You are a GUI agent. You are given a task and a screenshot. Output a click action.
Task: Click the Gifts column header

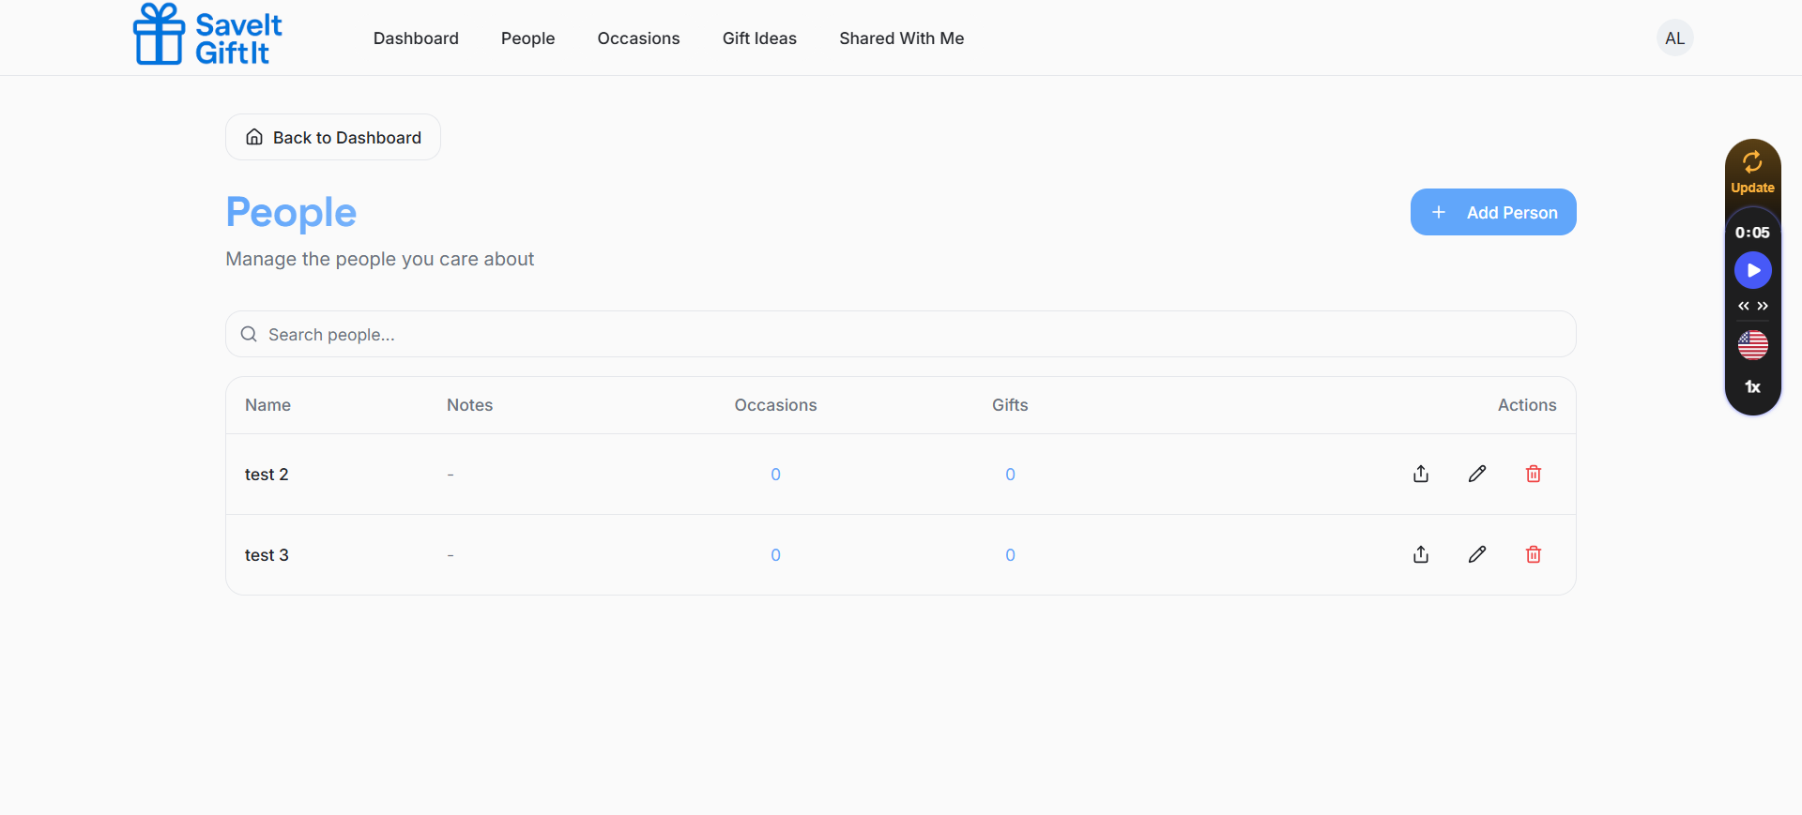pyautogui.click(x=1010, y=405)
